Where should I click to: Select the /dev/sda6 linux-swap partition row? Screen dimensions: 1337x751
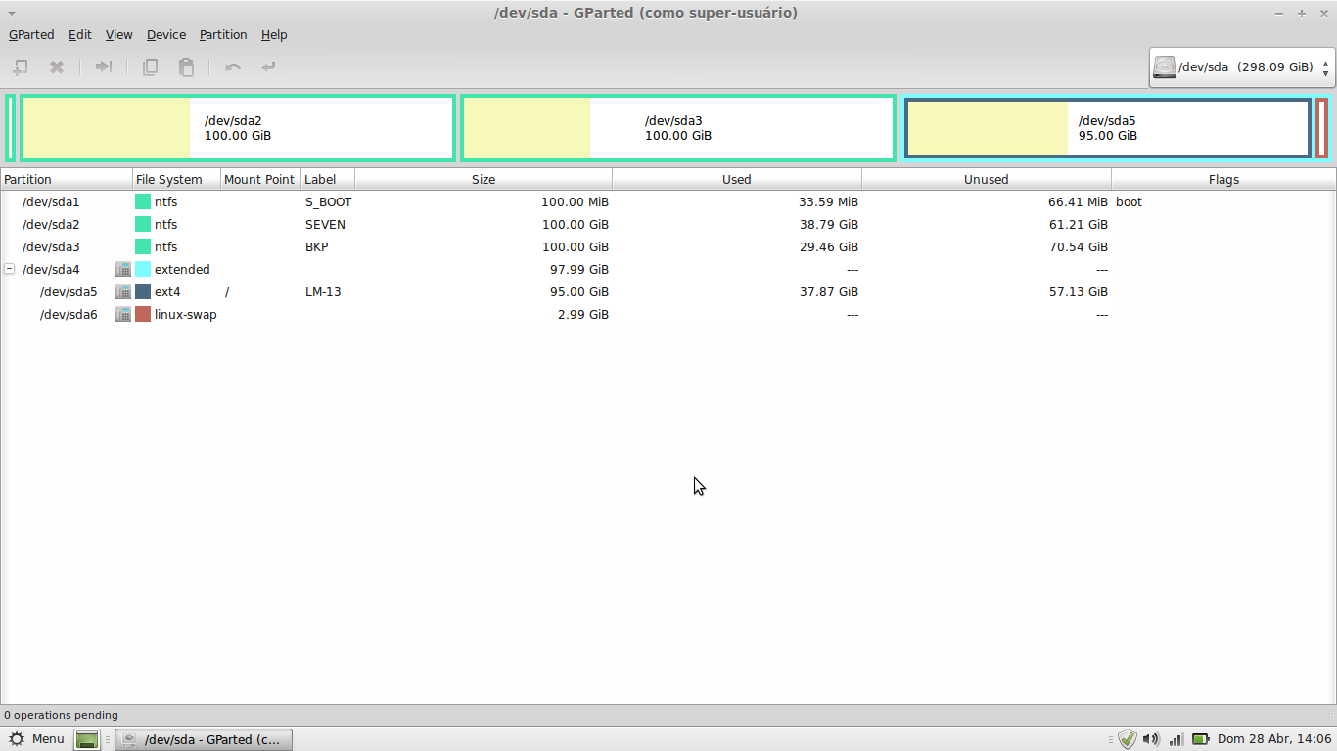[668, 314]
